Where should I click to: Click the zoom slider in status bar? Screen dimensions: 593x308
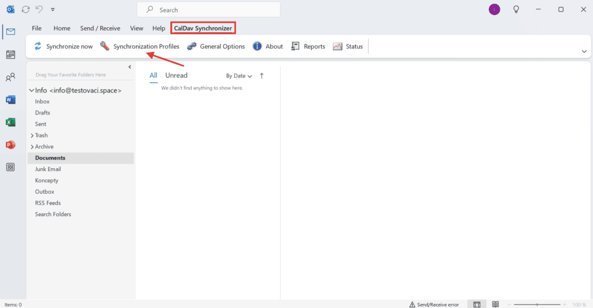(537, 305)
